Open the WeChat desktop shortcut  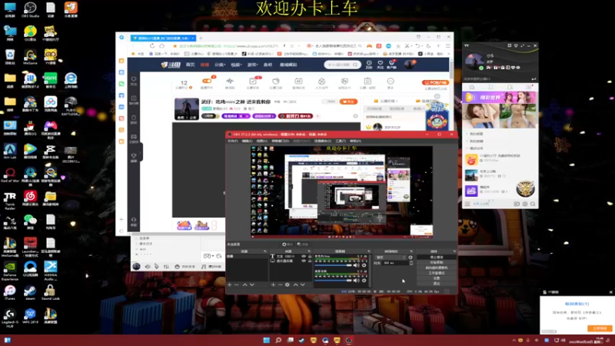click(x=30, y=222)
